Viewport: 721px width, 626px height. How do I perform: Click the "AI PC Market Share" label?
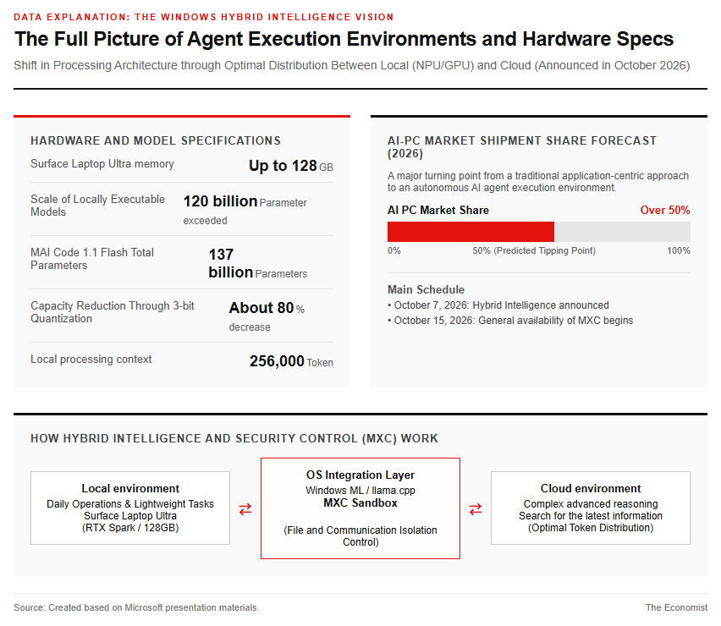(438, 210)
